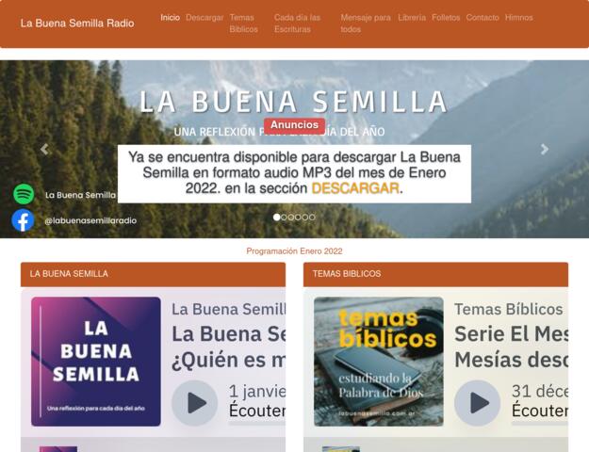Play the La Buena Semilla podcast episode
This screenshot has height=452, width=589.
[195, 403]
